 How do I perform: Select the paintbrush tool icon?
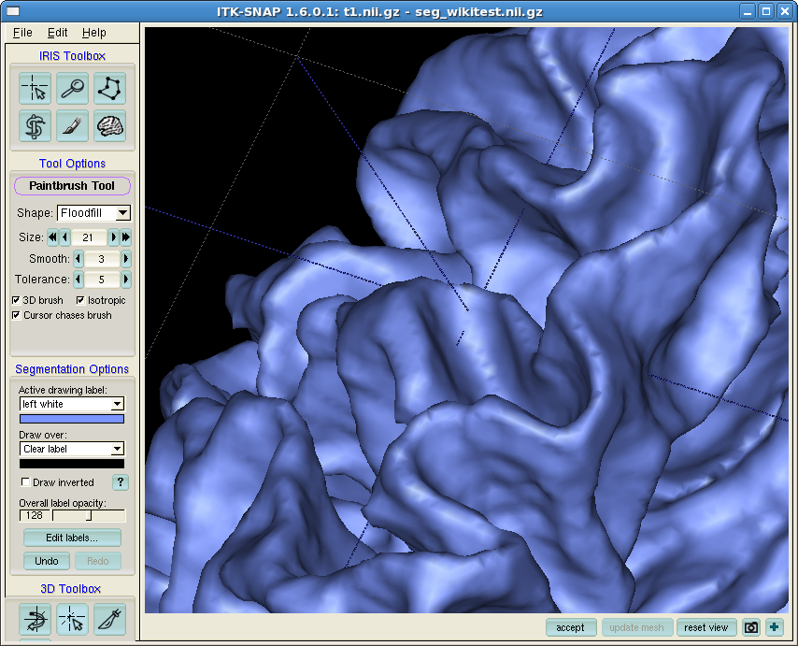(x=73, y=125)
